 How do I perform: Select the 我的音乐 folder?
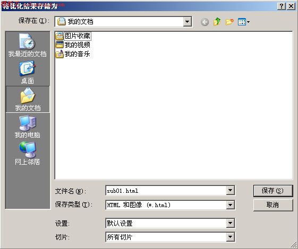tap(73, 54)
